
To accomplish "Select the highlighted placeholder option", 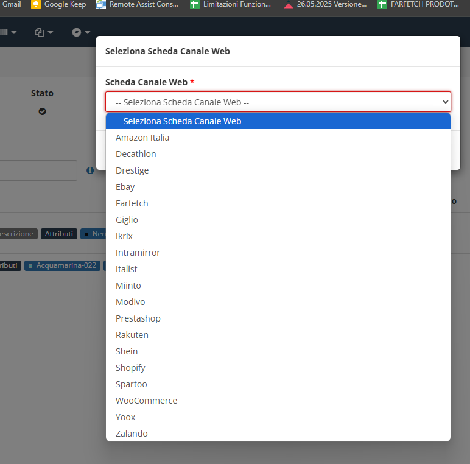I will point(278,121).
